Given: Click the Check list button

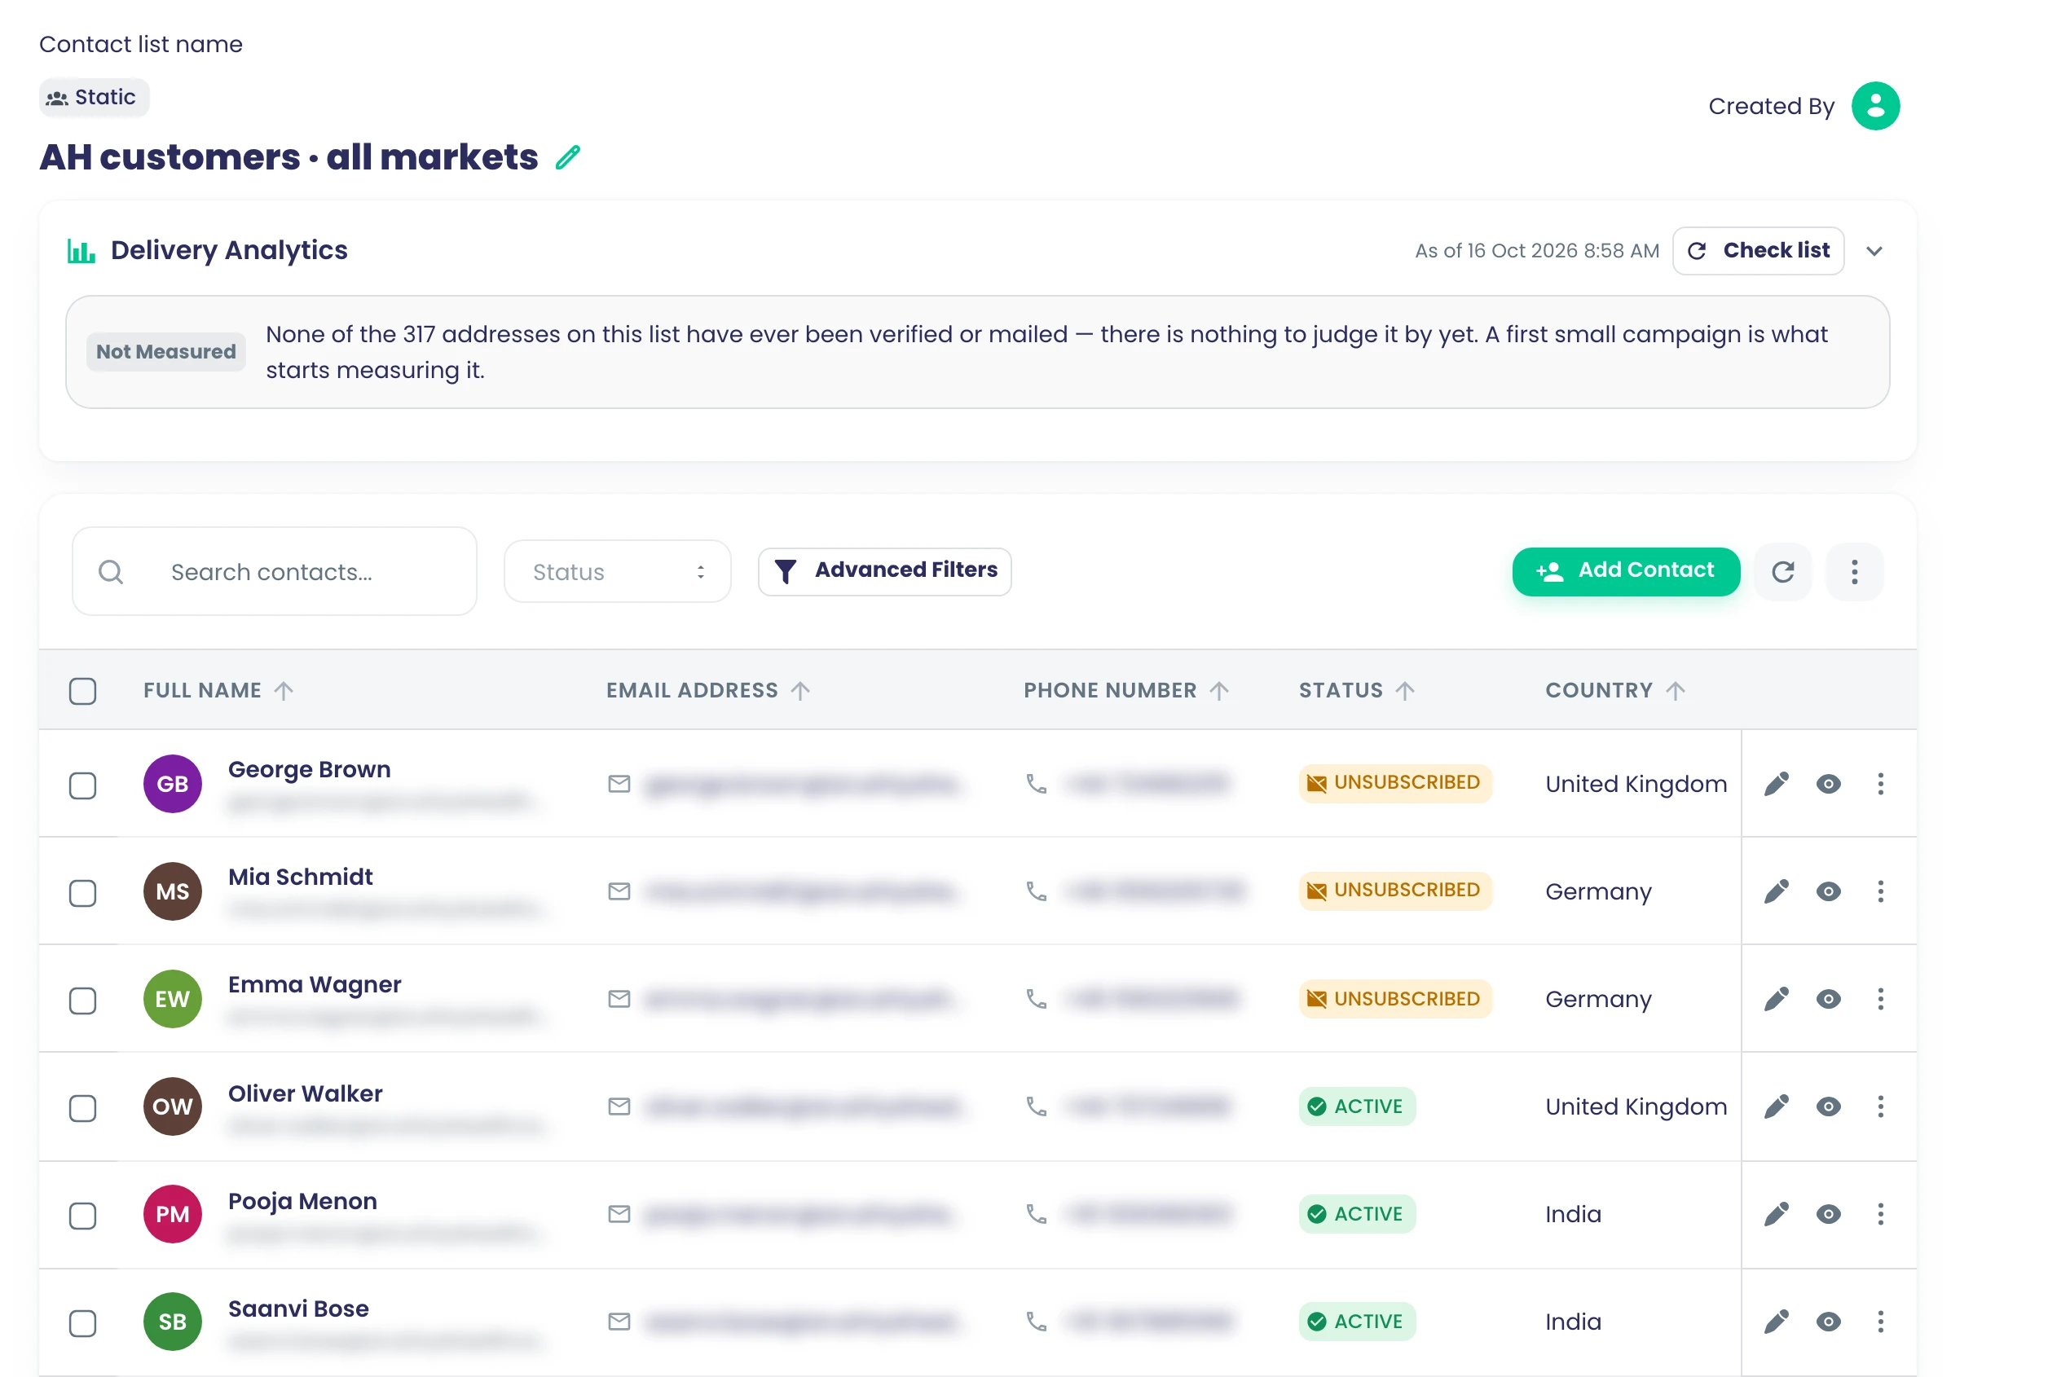Looking at the screenshot, I should click(x=1758, y=251).
